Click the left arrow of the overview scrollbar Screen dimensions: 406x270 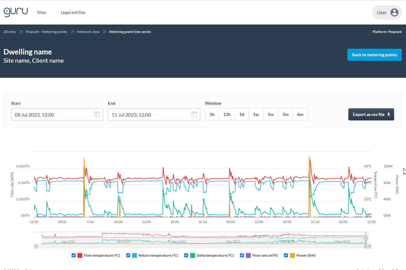coord(36,246)
